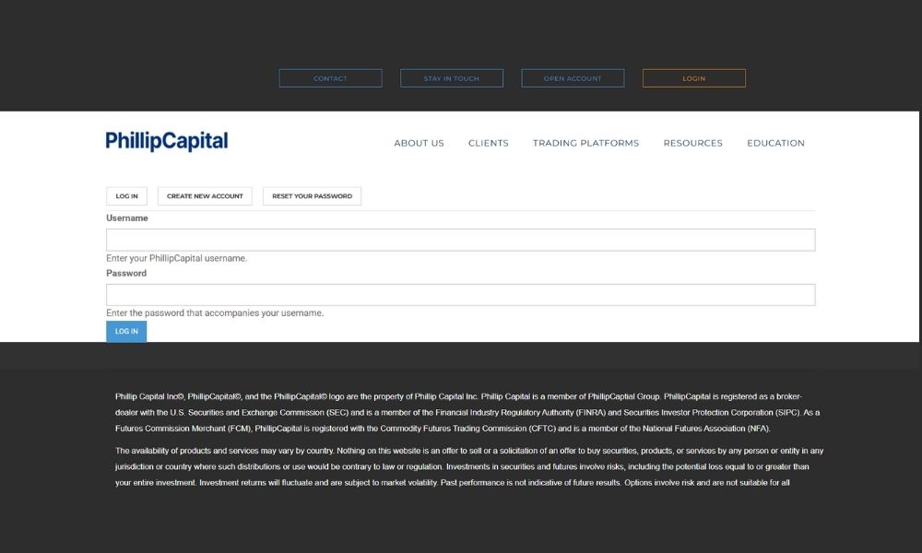Click the OPEN ACCOUNT button
The height and width of the screenshot is (553, 922).
coord(573,78)
